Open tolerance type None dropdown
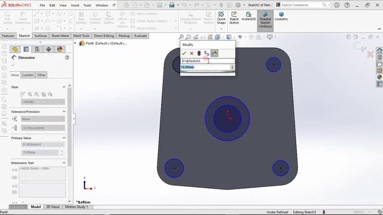 point(43,119)
